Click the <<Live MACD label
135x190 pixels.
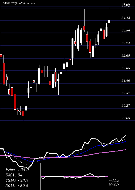point(114,183)
